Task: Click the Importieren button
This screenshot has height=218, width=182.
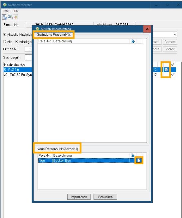Action: [x=79, y=197]
